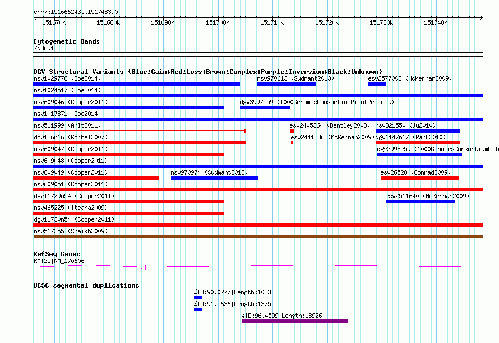
Task: Click the 151700k ruler tick label
Action: [x=218, y=22]
